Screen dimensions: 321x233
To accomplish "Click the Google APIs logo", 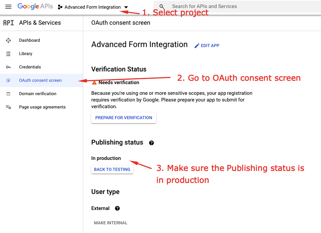I will [35, 6].
